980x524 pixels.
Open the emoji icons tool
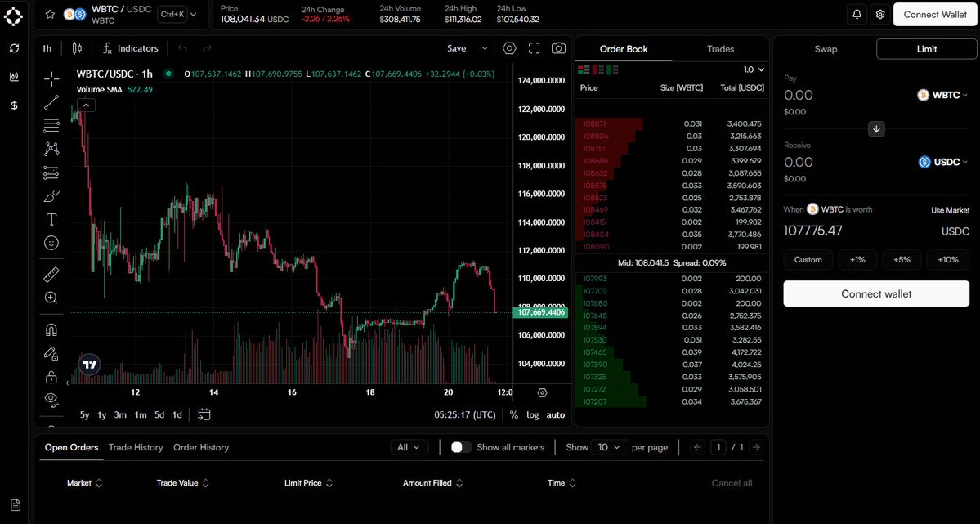[x=51, y=243]
